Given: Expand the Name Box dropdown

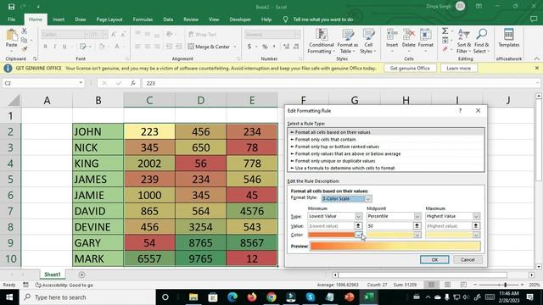Looking at the screenshot, I should (x=81, y=83).
